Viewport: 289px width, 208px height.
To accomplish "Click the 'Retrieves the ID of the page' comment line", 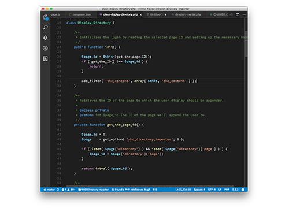I will 150,101.
